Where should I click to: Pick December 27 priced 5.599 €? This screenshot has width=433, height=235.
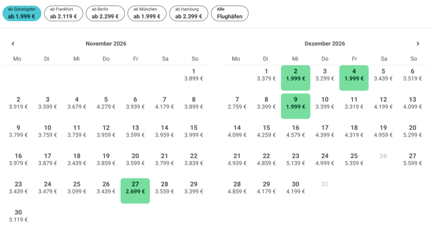coord(413,160)
